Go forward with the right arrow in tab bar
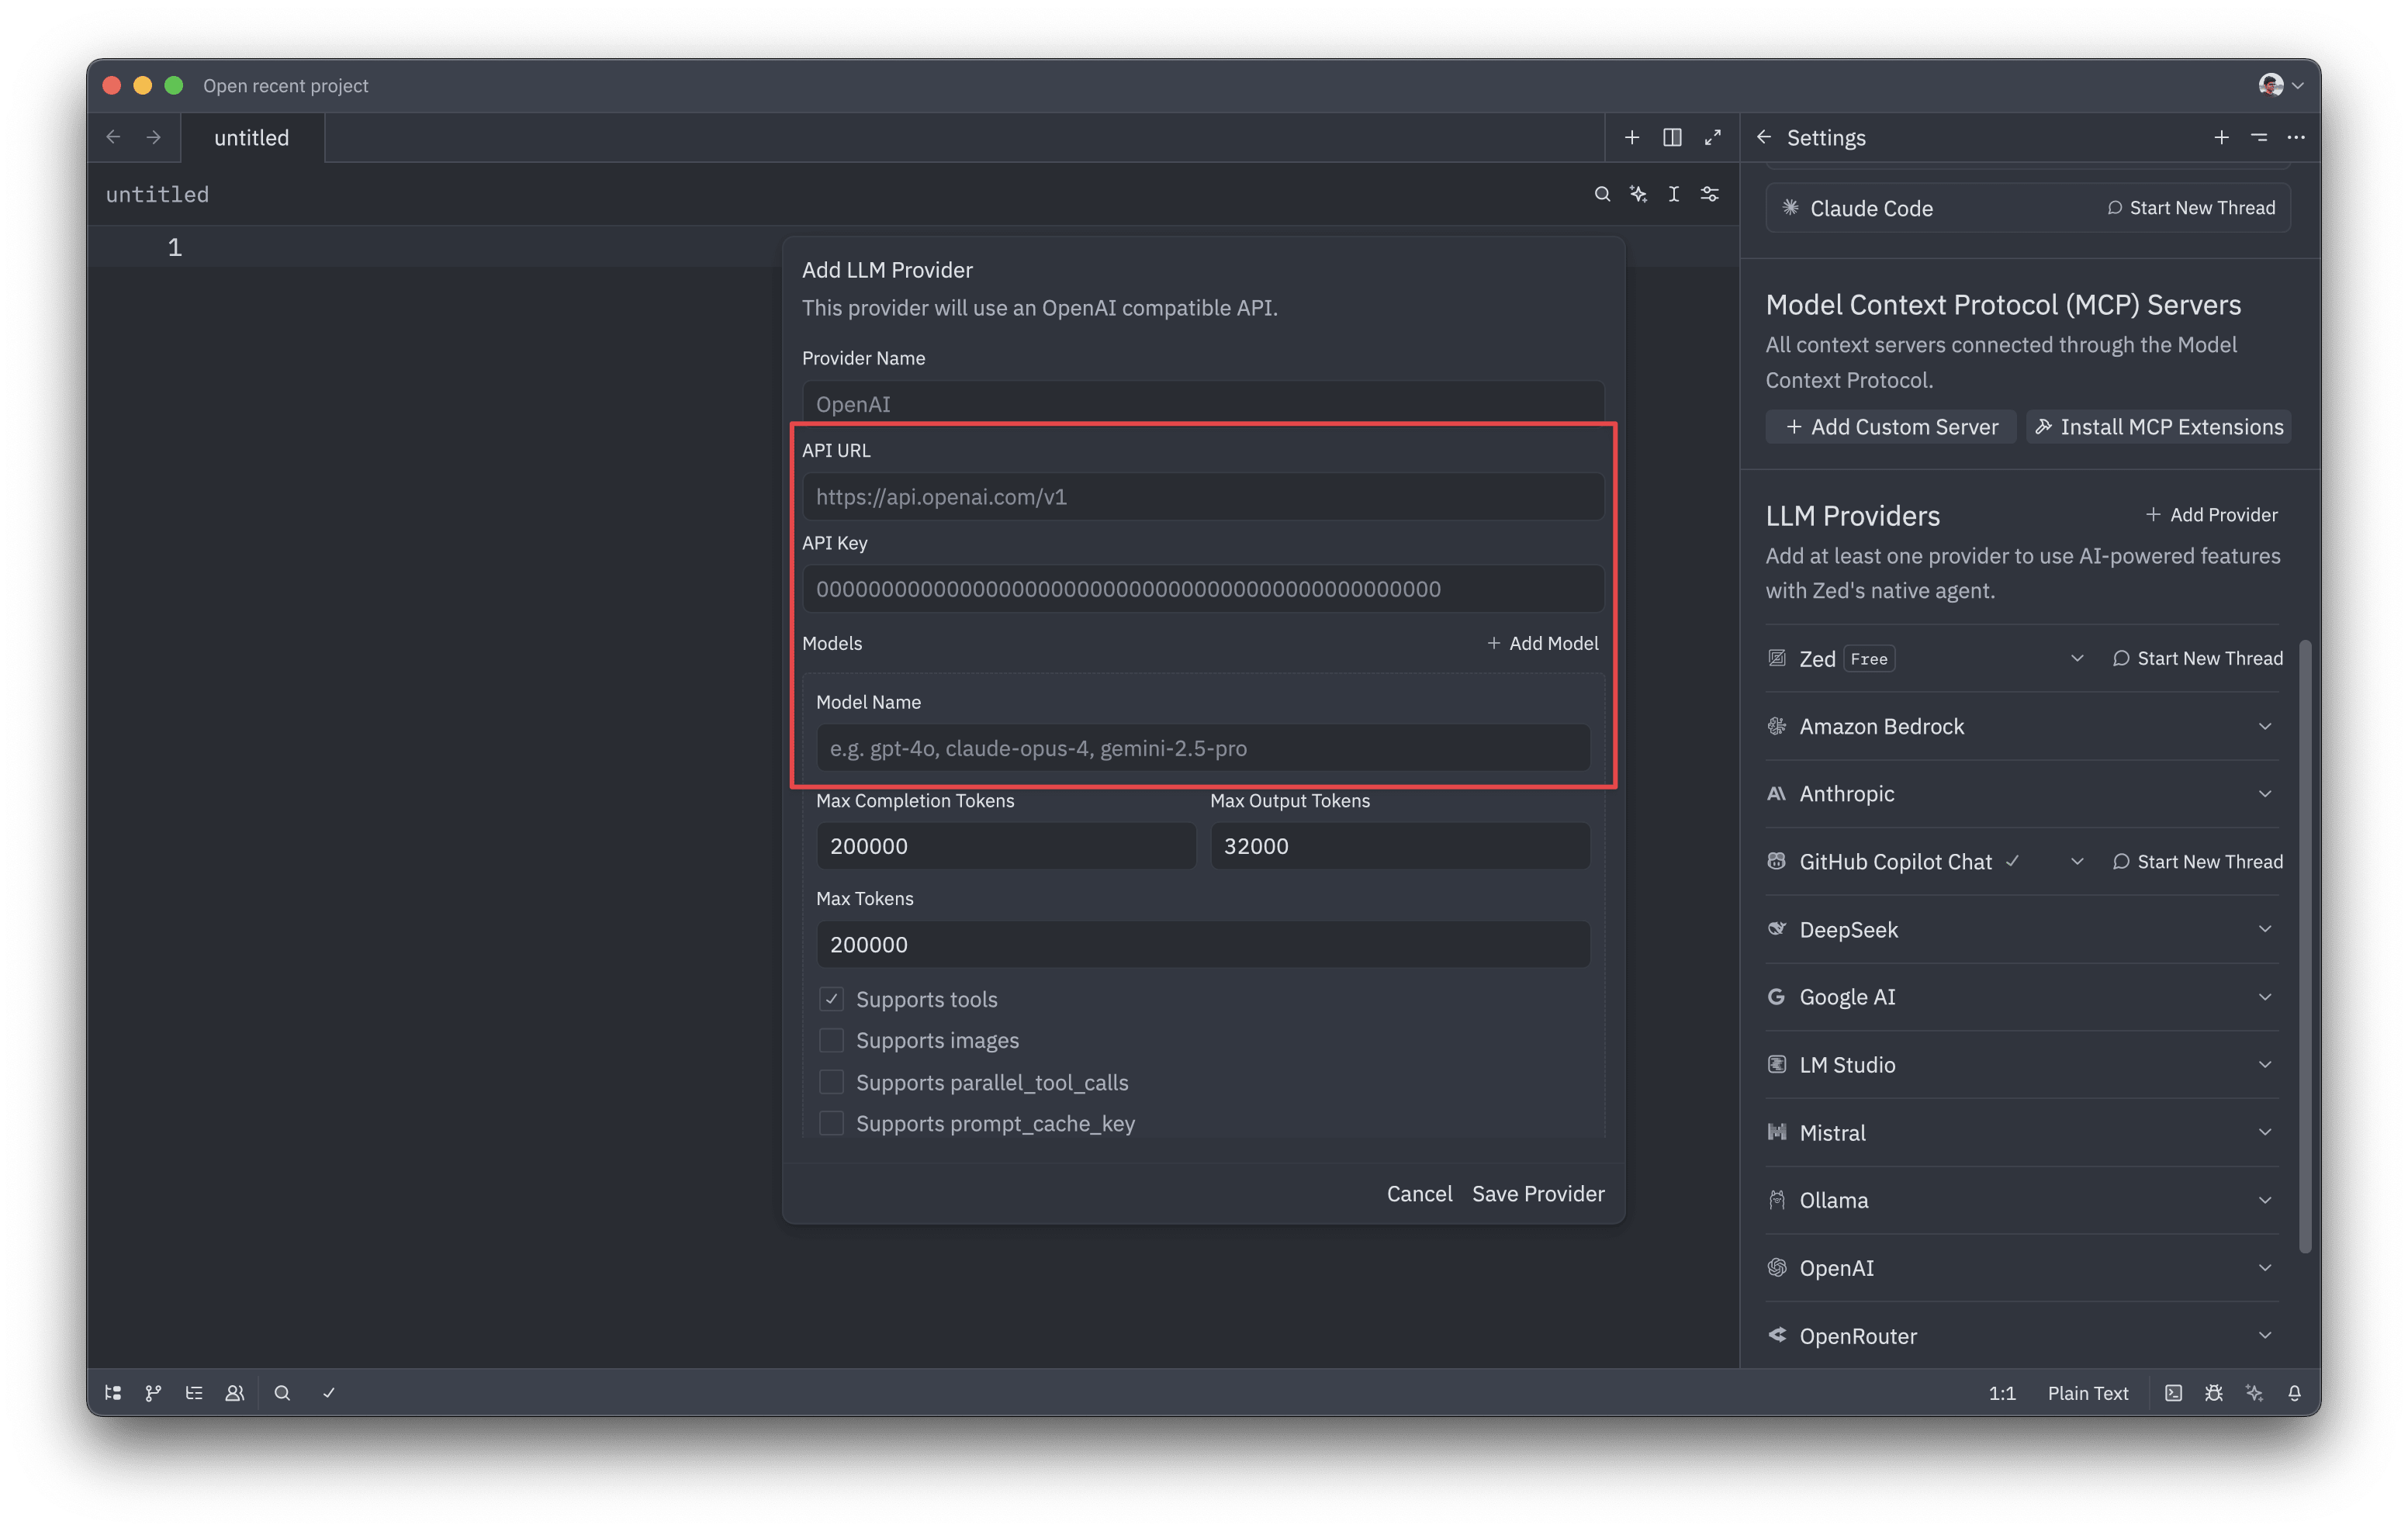 153,137
